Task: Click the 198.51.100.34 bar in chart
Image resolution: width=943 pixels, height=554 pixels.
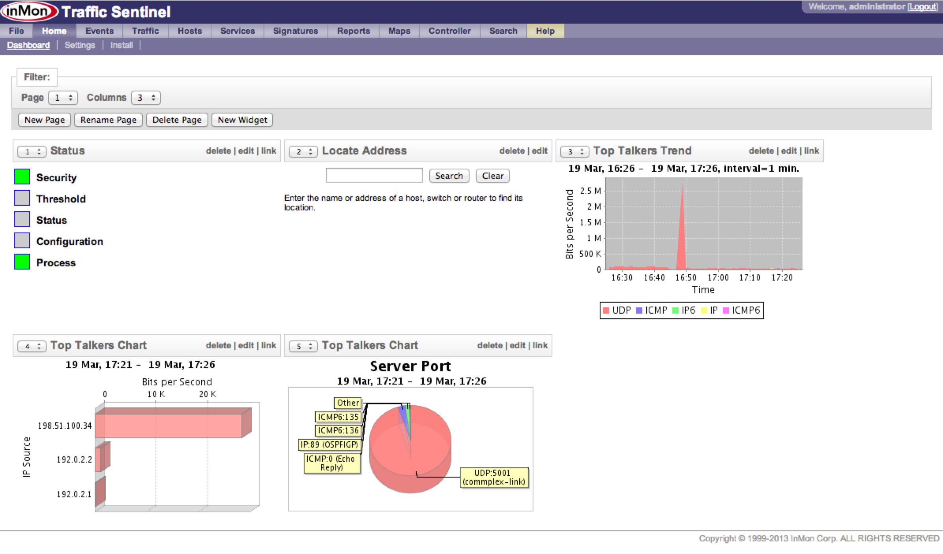Action: click(169, 426)
